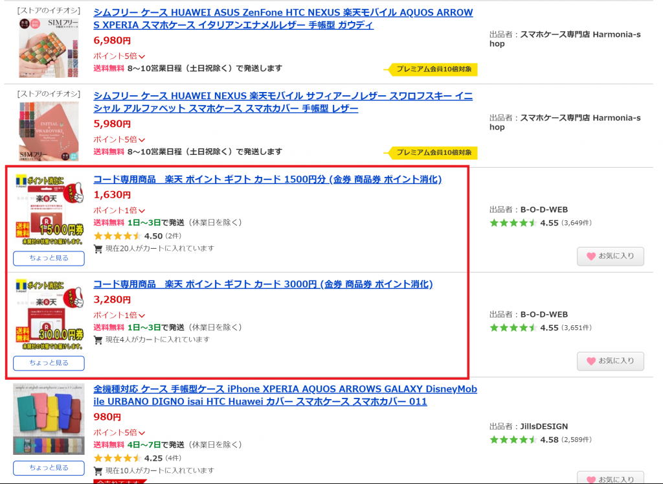The height and width of the screenshot is (484, 663).
Task: Open the Italian enamel leather Gaudi case listing
Action: [x=283, y=19]
